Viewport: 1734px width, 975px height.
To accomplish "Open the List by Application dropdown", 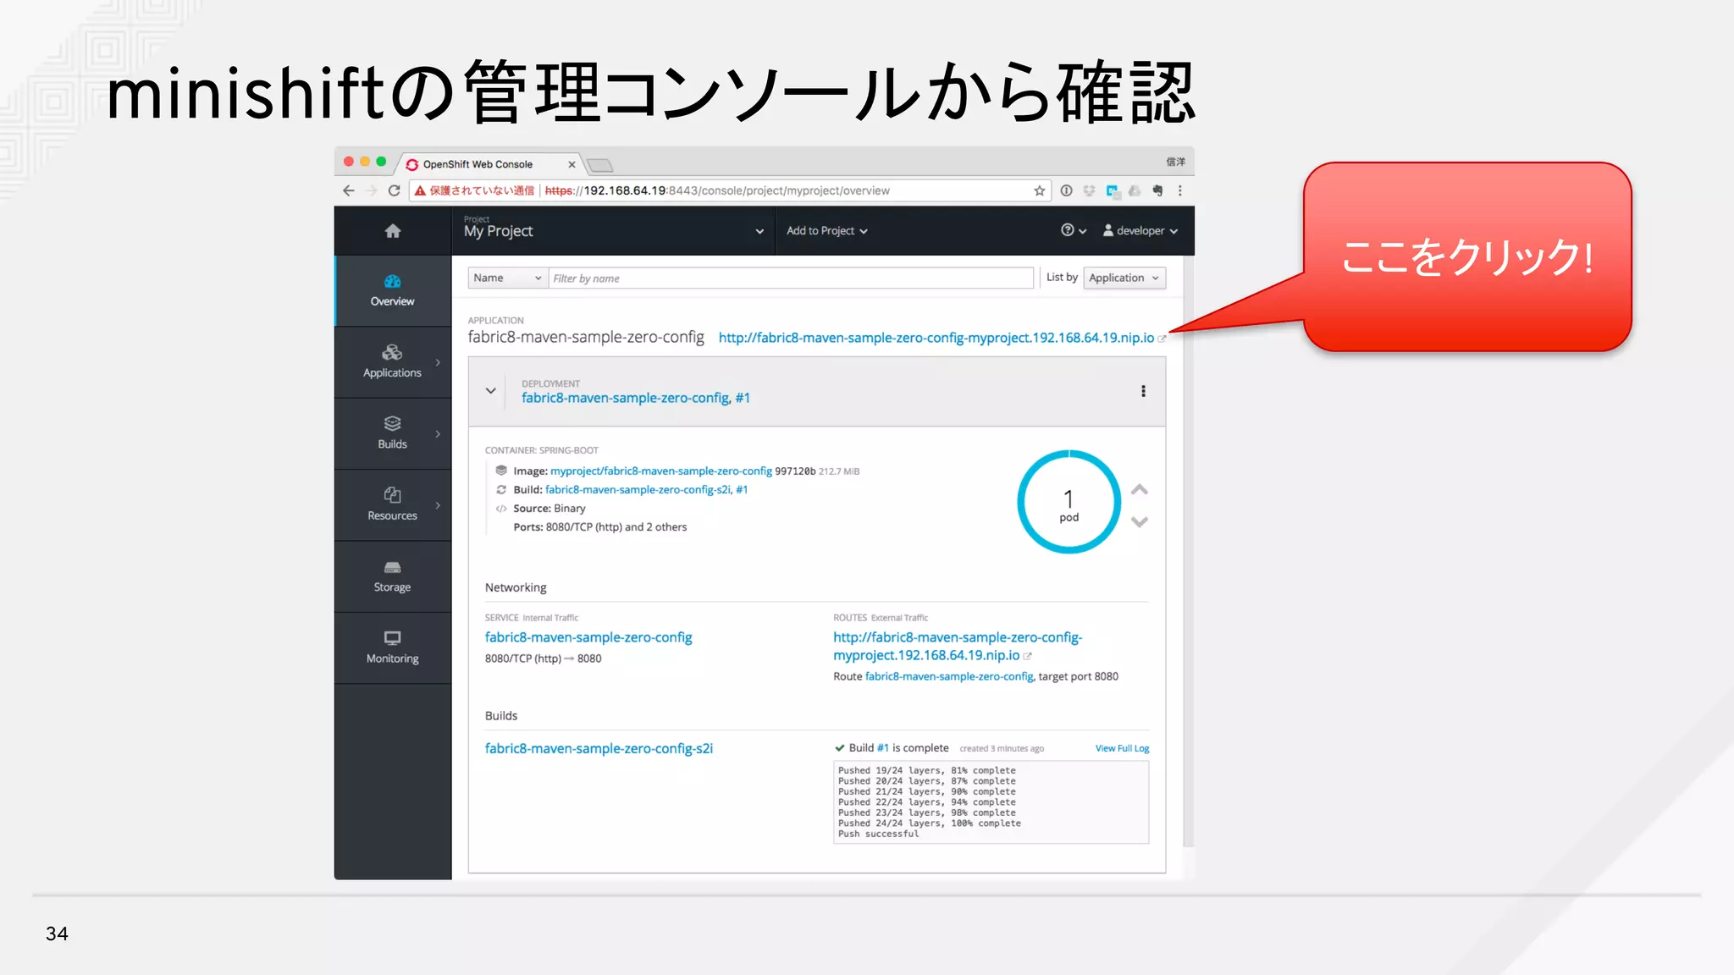I will [x=1125, y=278].
